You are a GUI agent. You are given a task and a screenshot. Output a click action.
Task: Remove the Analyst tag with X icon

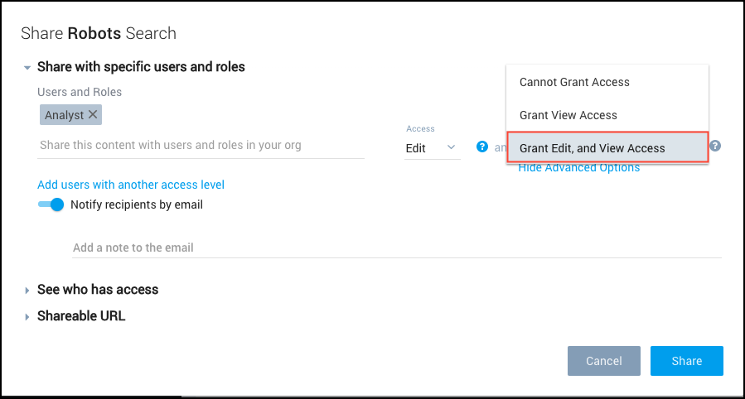(x=93, y=115)
